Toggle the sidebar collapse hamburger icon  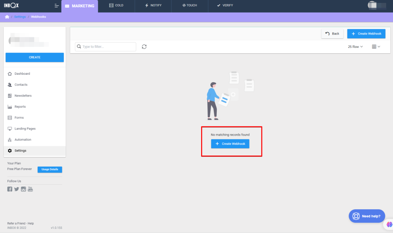point(57,6)
